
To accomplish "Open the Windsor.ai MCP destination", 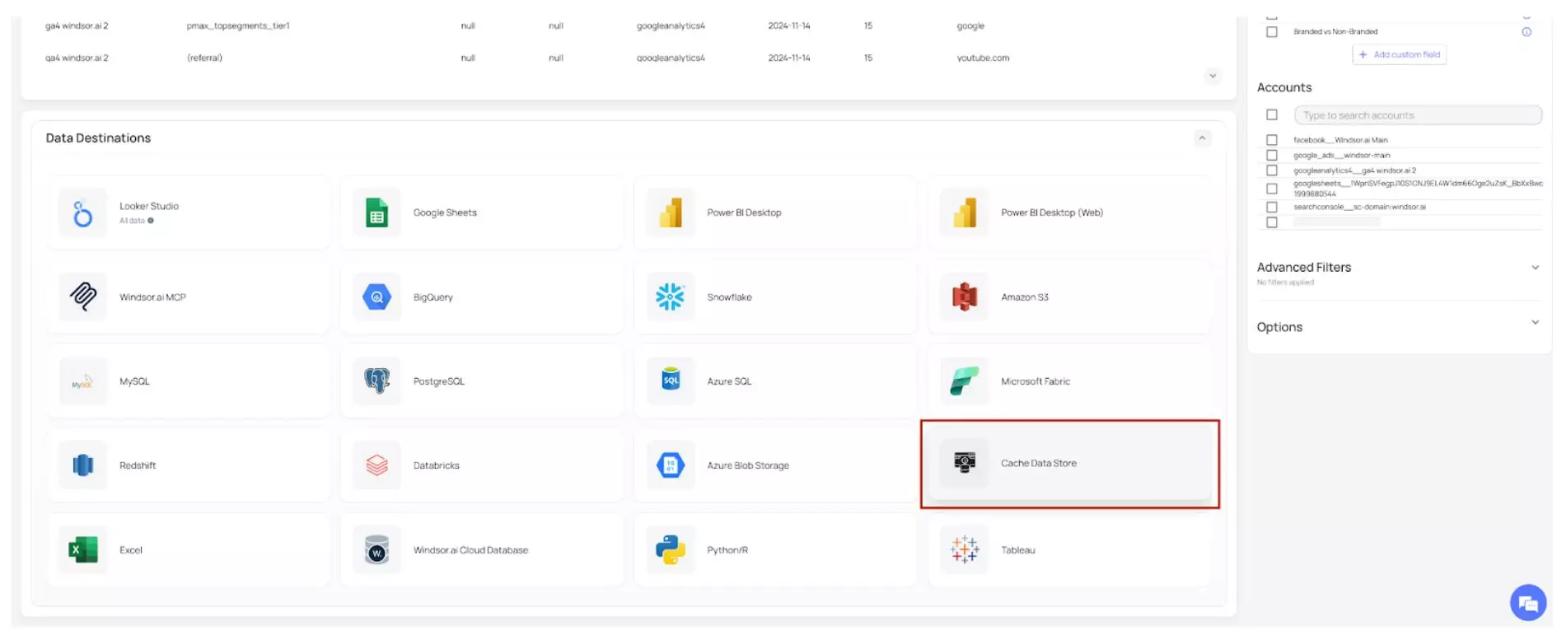I will click(188, 297).
